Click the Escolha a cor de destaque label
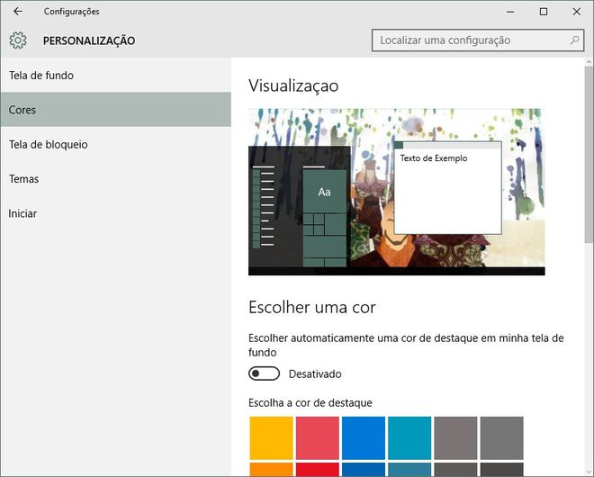594x477 pixels. point(310,402)
